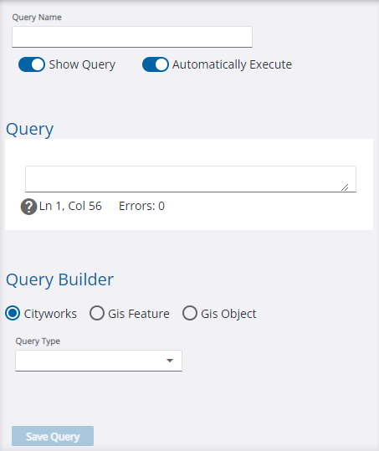This screenshot has width=379, height=451.
Task: Click inside the query text area
Action: click(191, 179)
